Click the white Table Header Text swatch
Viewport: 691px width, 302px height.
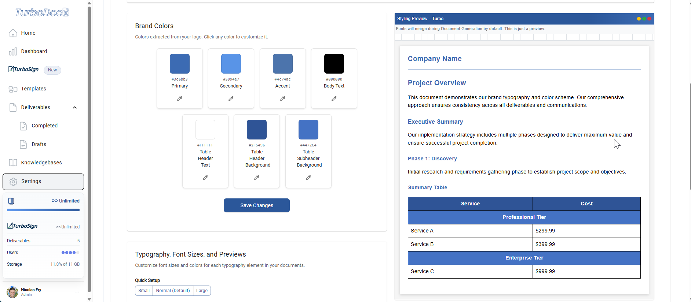tap(205, 130)
